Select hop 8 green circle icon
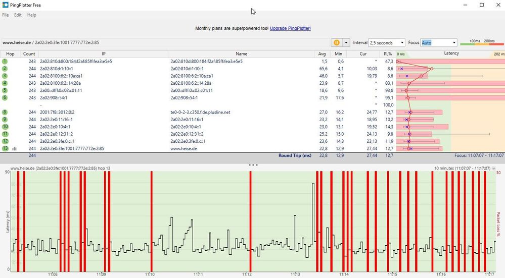The width and height of the screenshot is (505, 278). (x=5, y=112)
